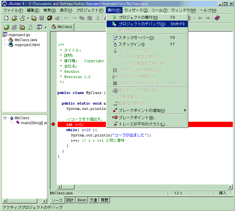This screenshot has width=235, height=211.
Task: Open ブレークポイント(B)... menu entry
Action: click(137, 118)
